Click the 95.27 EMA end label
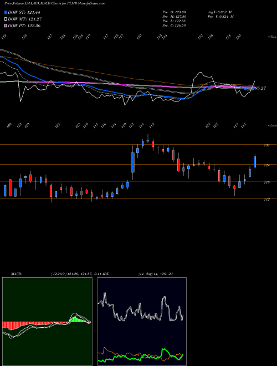The height and width of the screenshot is (366, 277). [x=260, y=88]
